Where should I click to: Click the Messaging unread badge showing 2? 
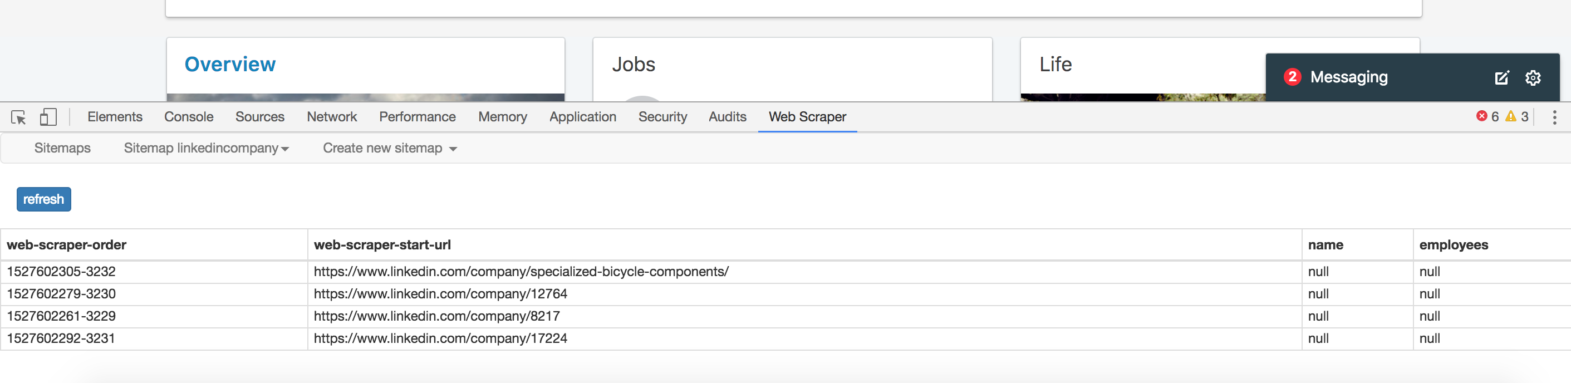coord(1292,77)
